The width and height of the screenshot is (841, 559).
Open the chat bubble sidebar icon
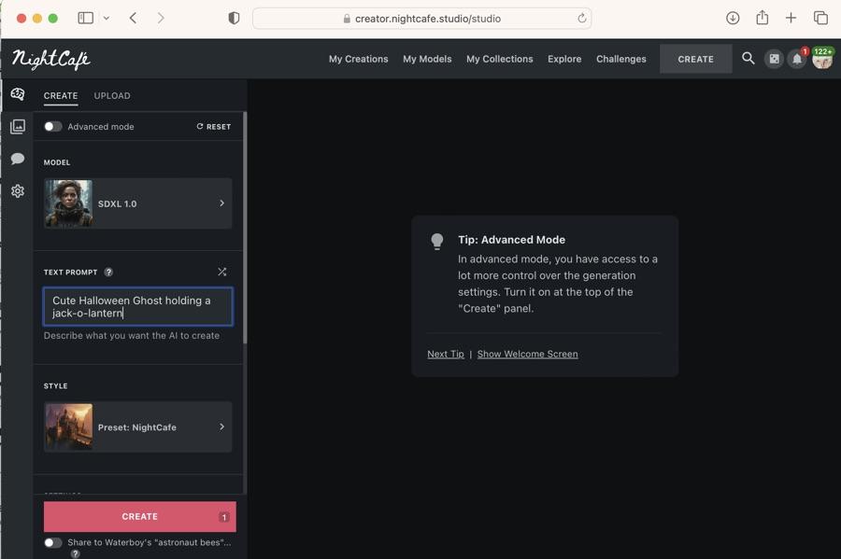[18, 159]
